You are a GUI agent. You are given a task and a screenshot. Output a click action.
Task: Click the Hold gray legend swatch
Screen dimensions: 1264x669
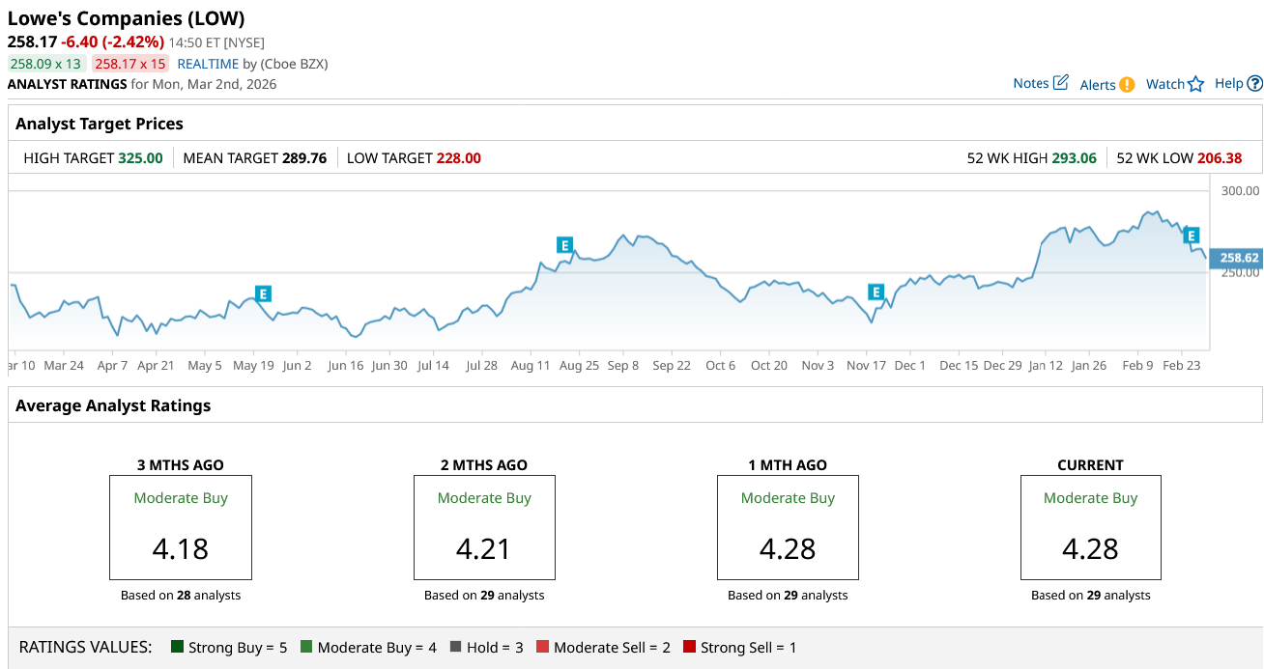[455, 647]
